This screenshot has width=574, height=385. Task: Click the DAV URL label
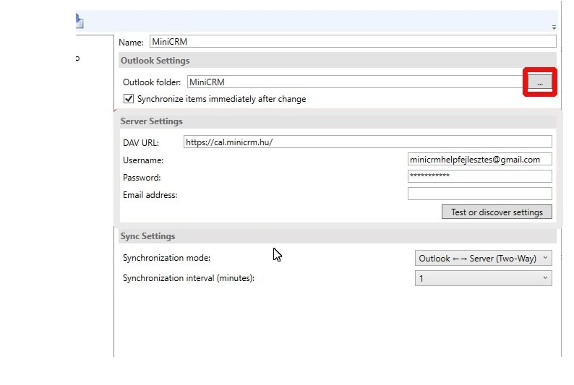(141, 142)
